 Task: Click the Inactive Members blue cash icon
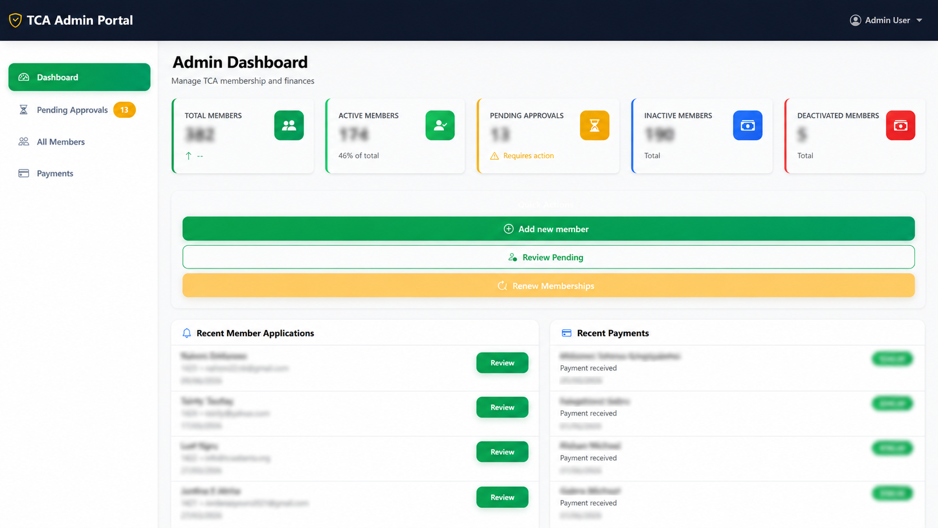pyautogui.click(x=747, y=125)
